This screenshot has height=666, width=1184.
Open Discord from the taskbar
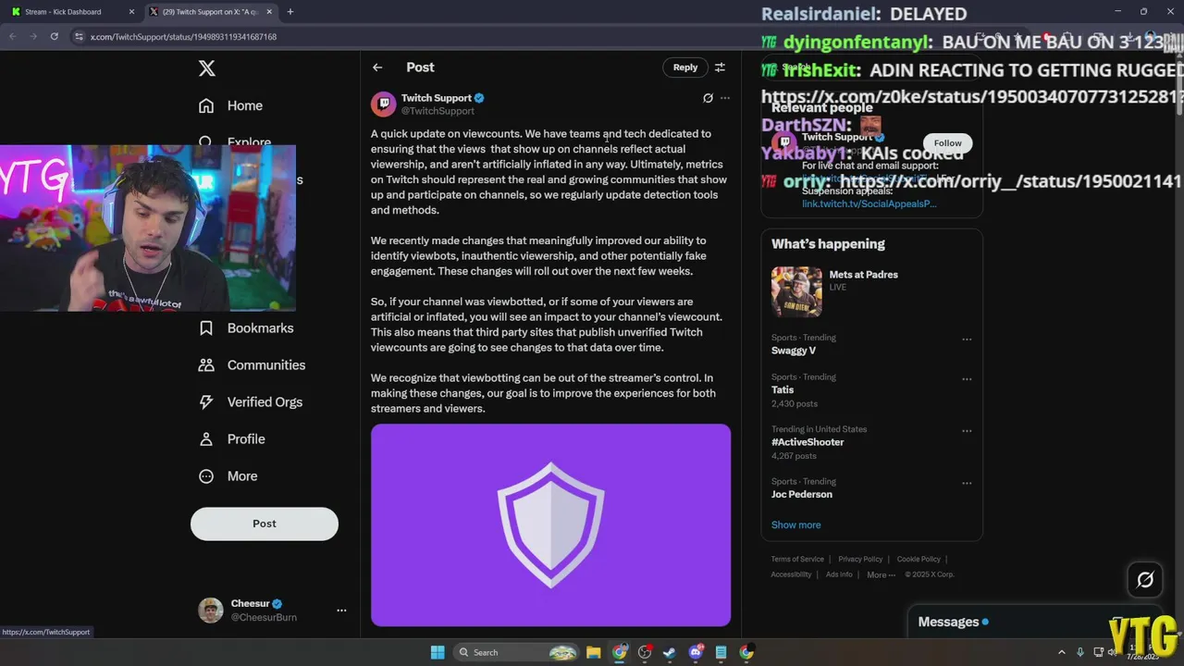point(696,652)
